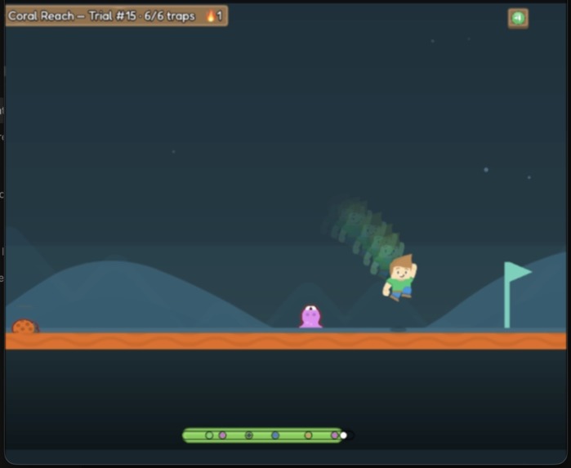The height and width of the screenshot is (468, 571).
Task: Click the teal goal flag
Action: point(517,295)
